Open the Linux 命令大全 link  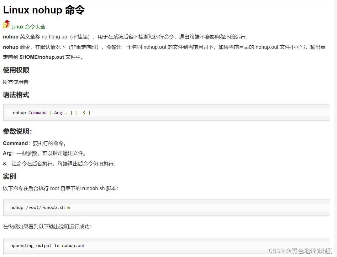[x=28, y=27]
